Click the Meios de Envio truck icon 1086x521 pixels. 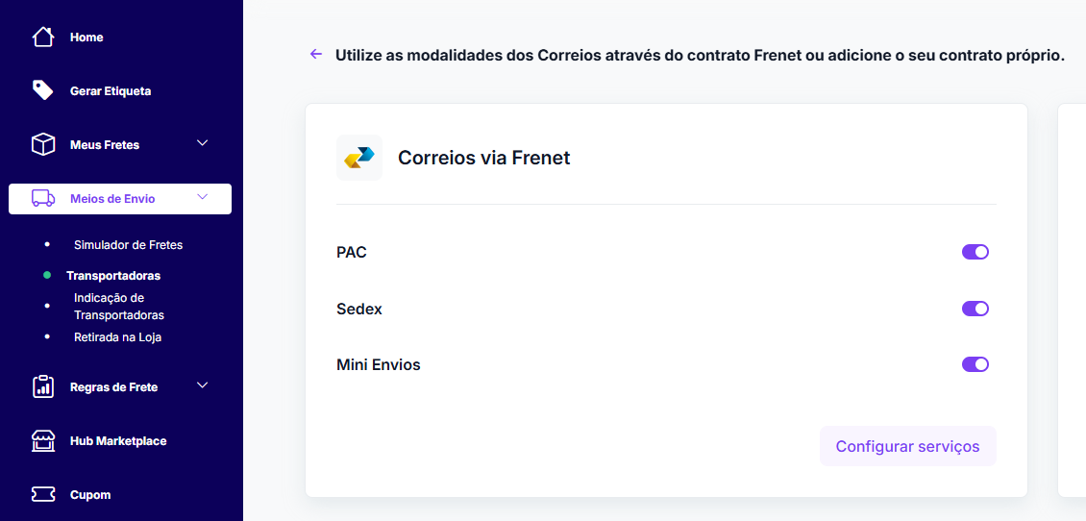point(43,199)
